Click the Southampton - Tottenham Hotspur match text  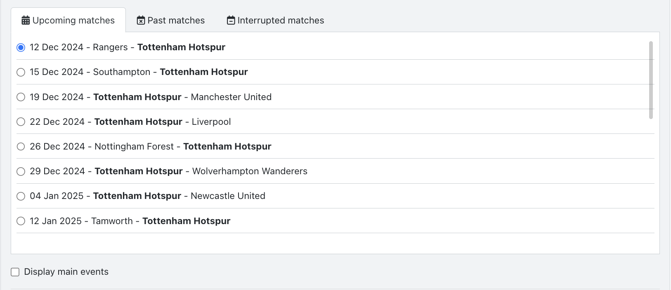click(x=170, y=72)
